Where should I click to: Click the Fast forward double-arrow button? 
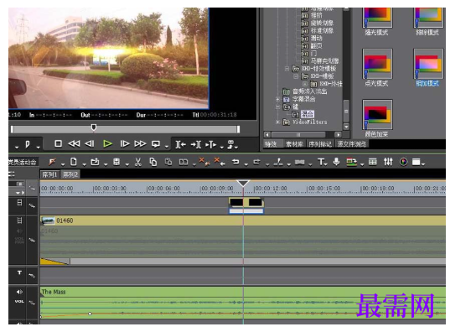(x=140, y=143)
